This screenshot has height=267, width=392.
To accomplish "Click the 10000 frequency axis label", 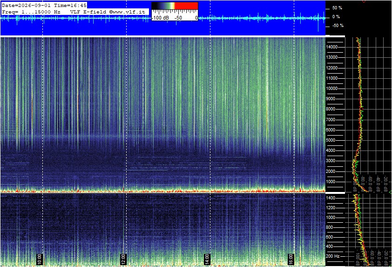I will 332,89.
